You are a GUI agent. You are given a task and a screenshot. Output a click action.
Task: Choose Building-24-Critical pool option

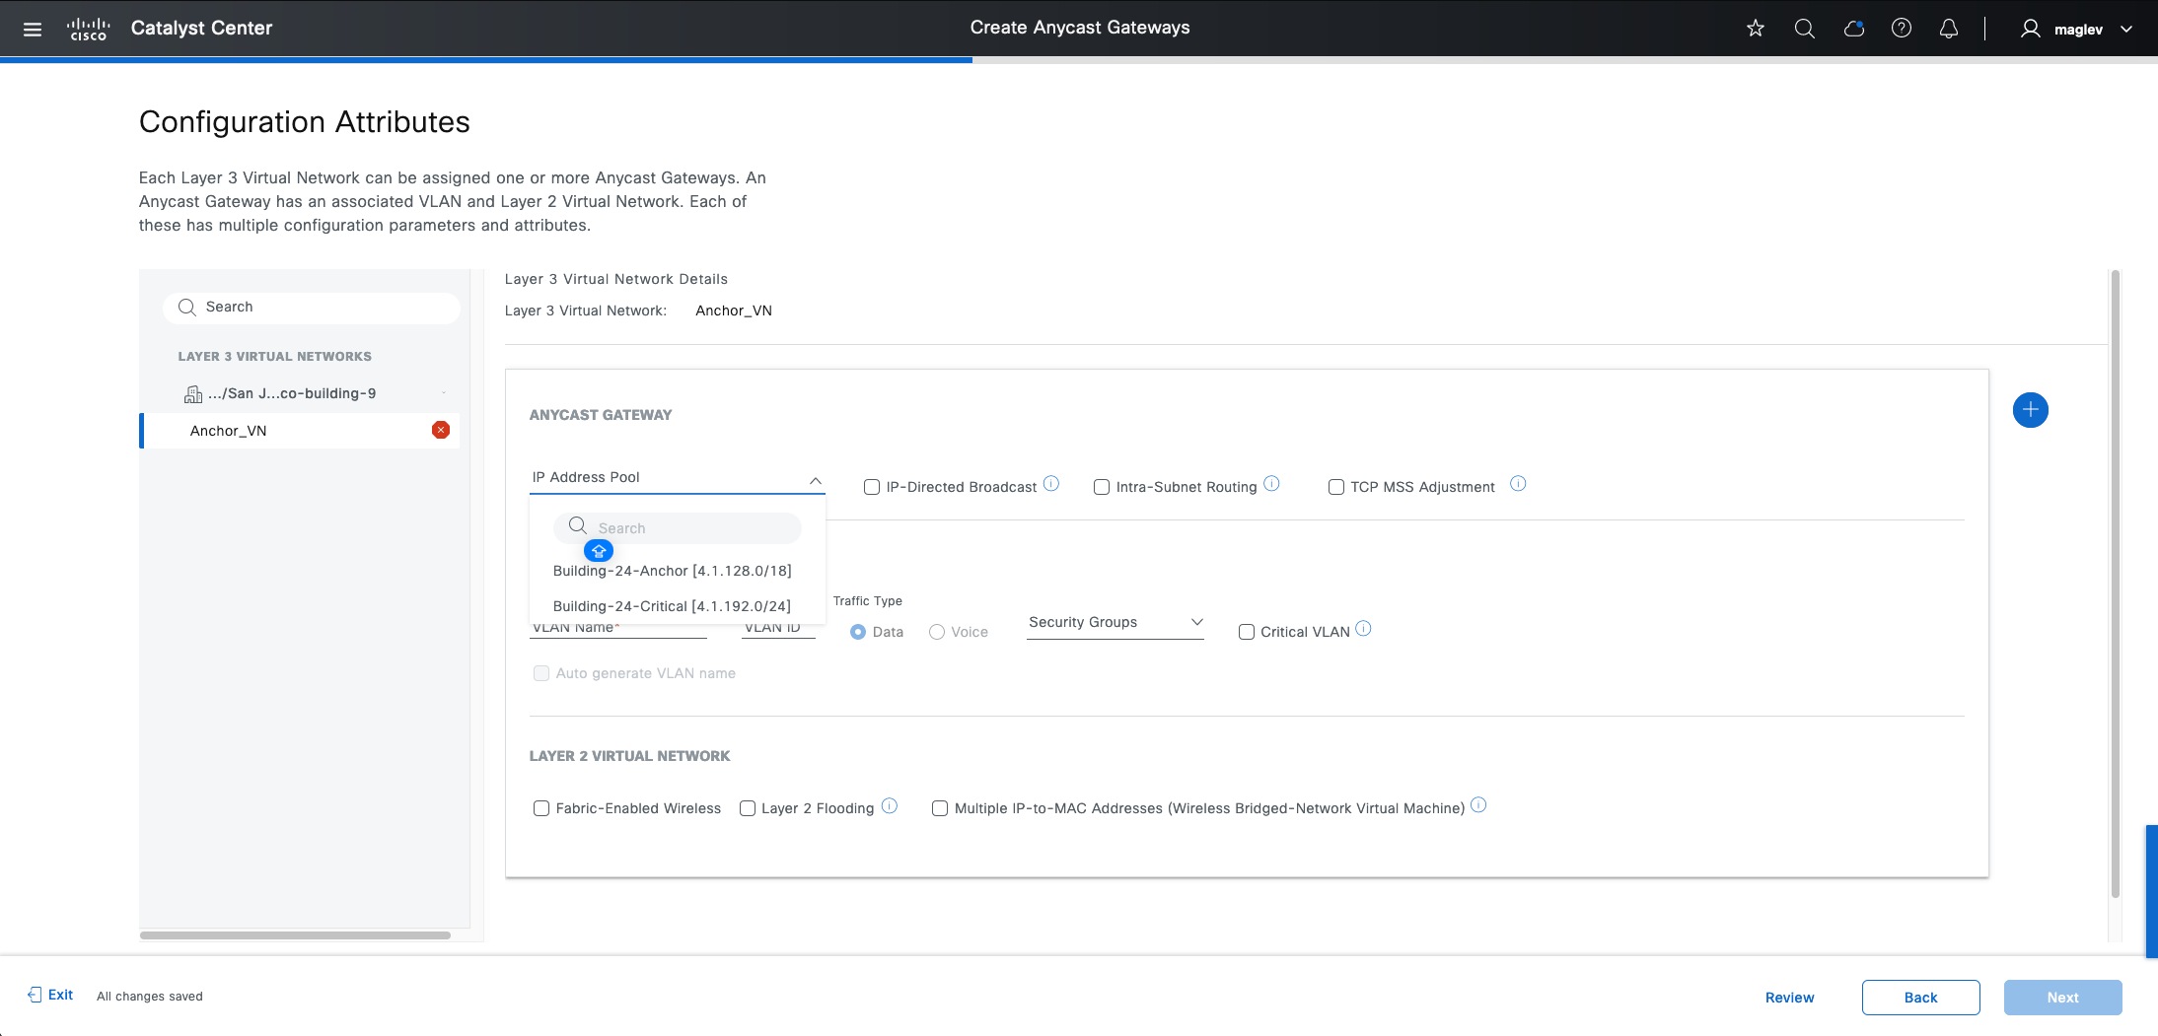click(x=672, y=606)
